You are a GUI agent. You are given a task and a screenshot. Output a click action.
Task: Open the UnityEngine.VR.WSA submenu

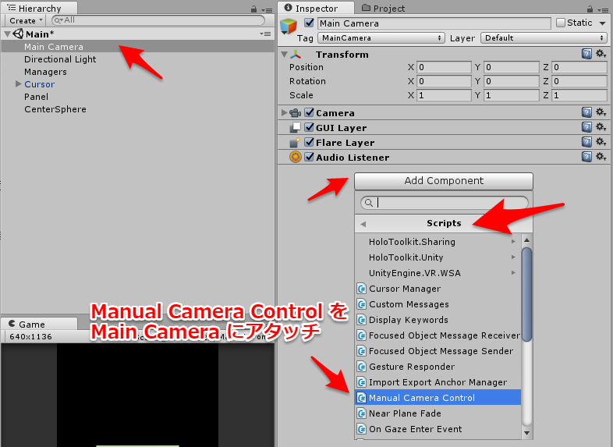[438, 273]
